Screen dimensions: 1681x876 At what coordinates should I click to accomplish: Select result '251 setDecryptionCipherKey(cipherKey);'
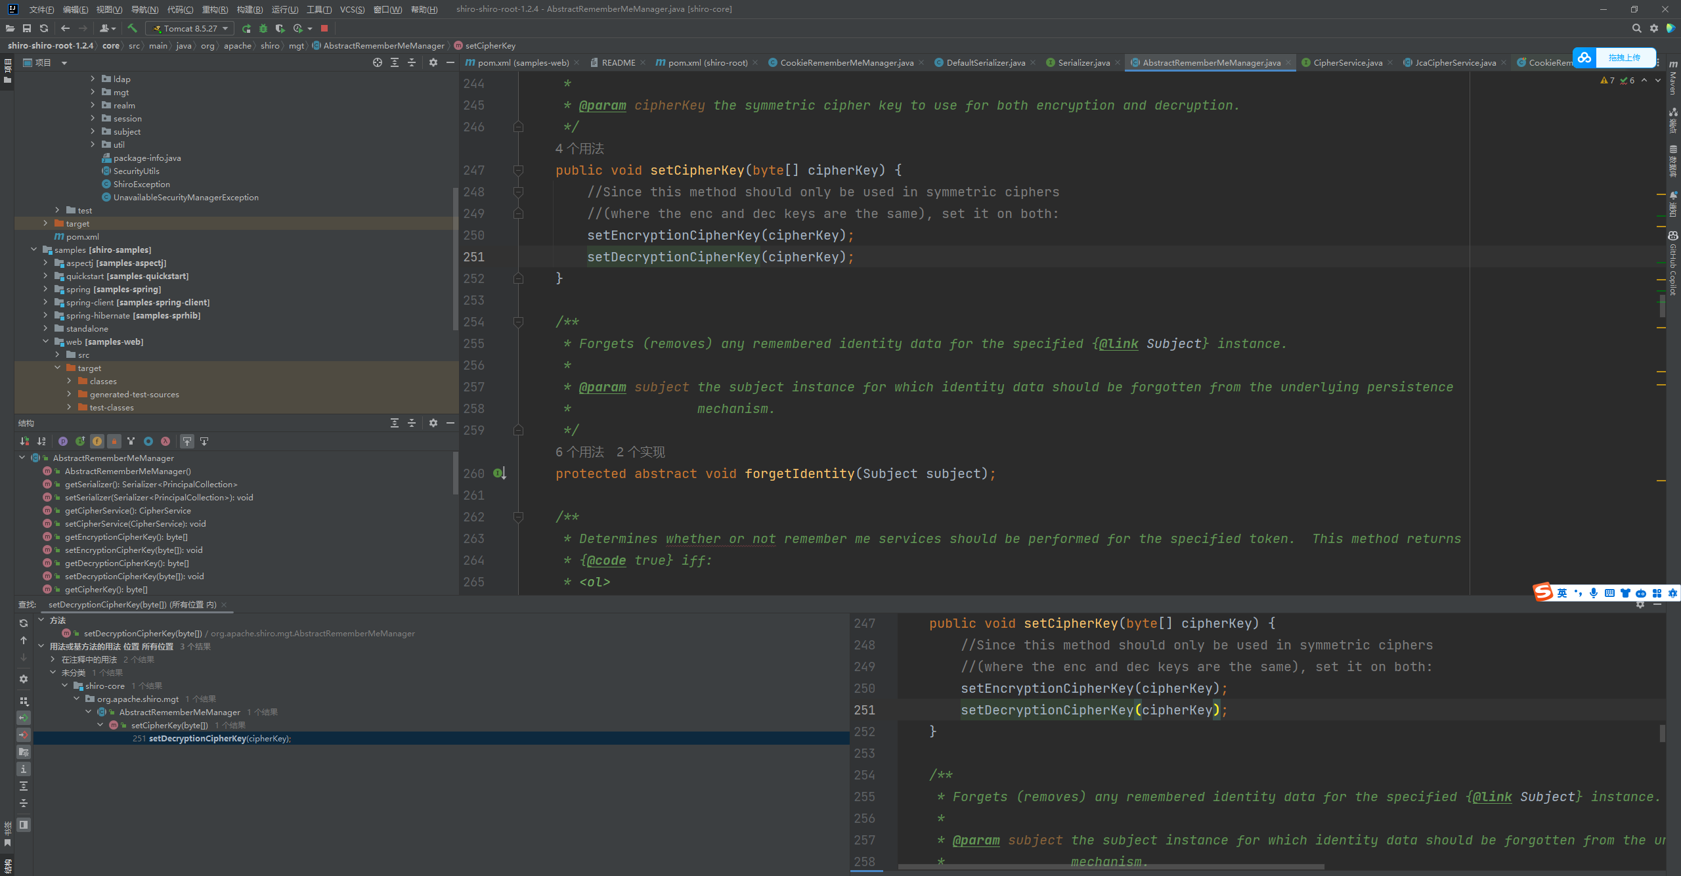[441, 738]
